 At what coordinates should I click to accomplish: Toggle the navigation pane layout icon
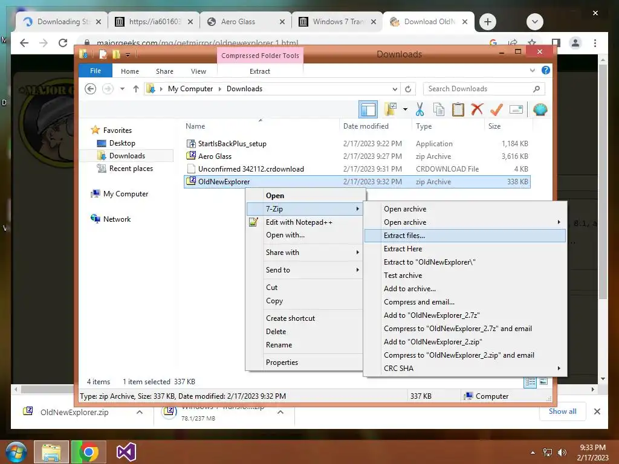(x=368, y=109)
